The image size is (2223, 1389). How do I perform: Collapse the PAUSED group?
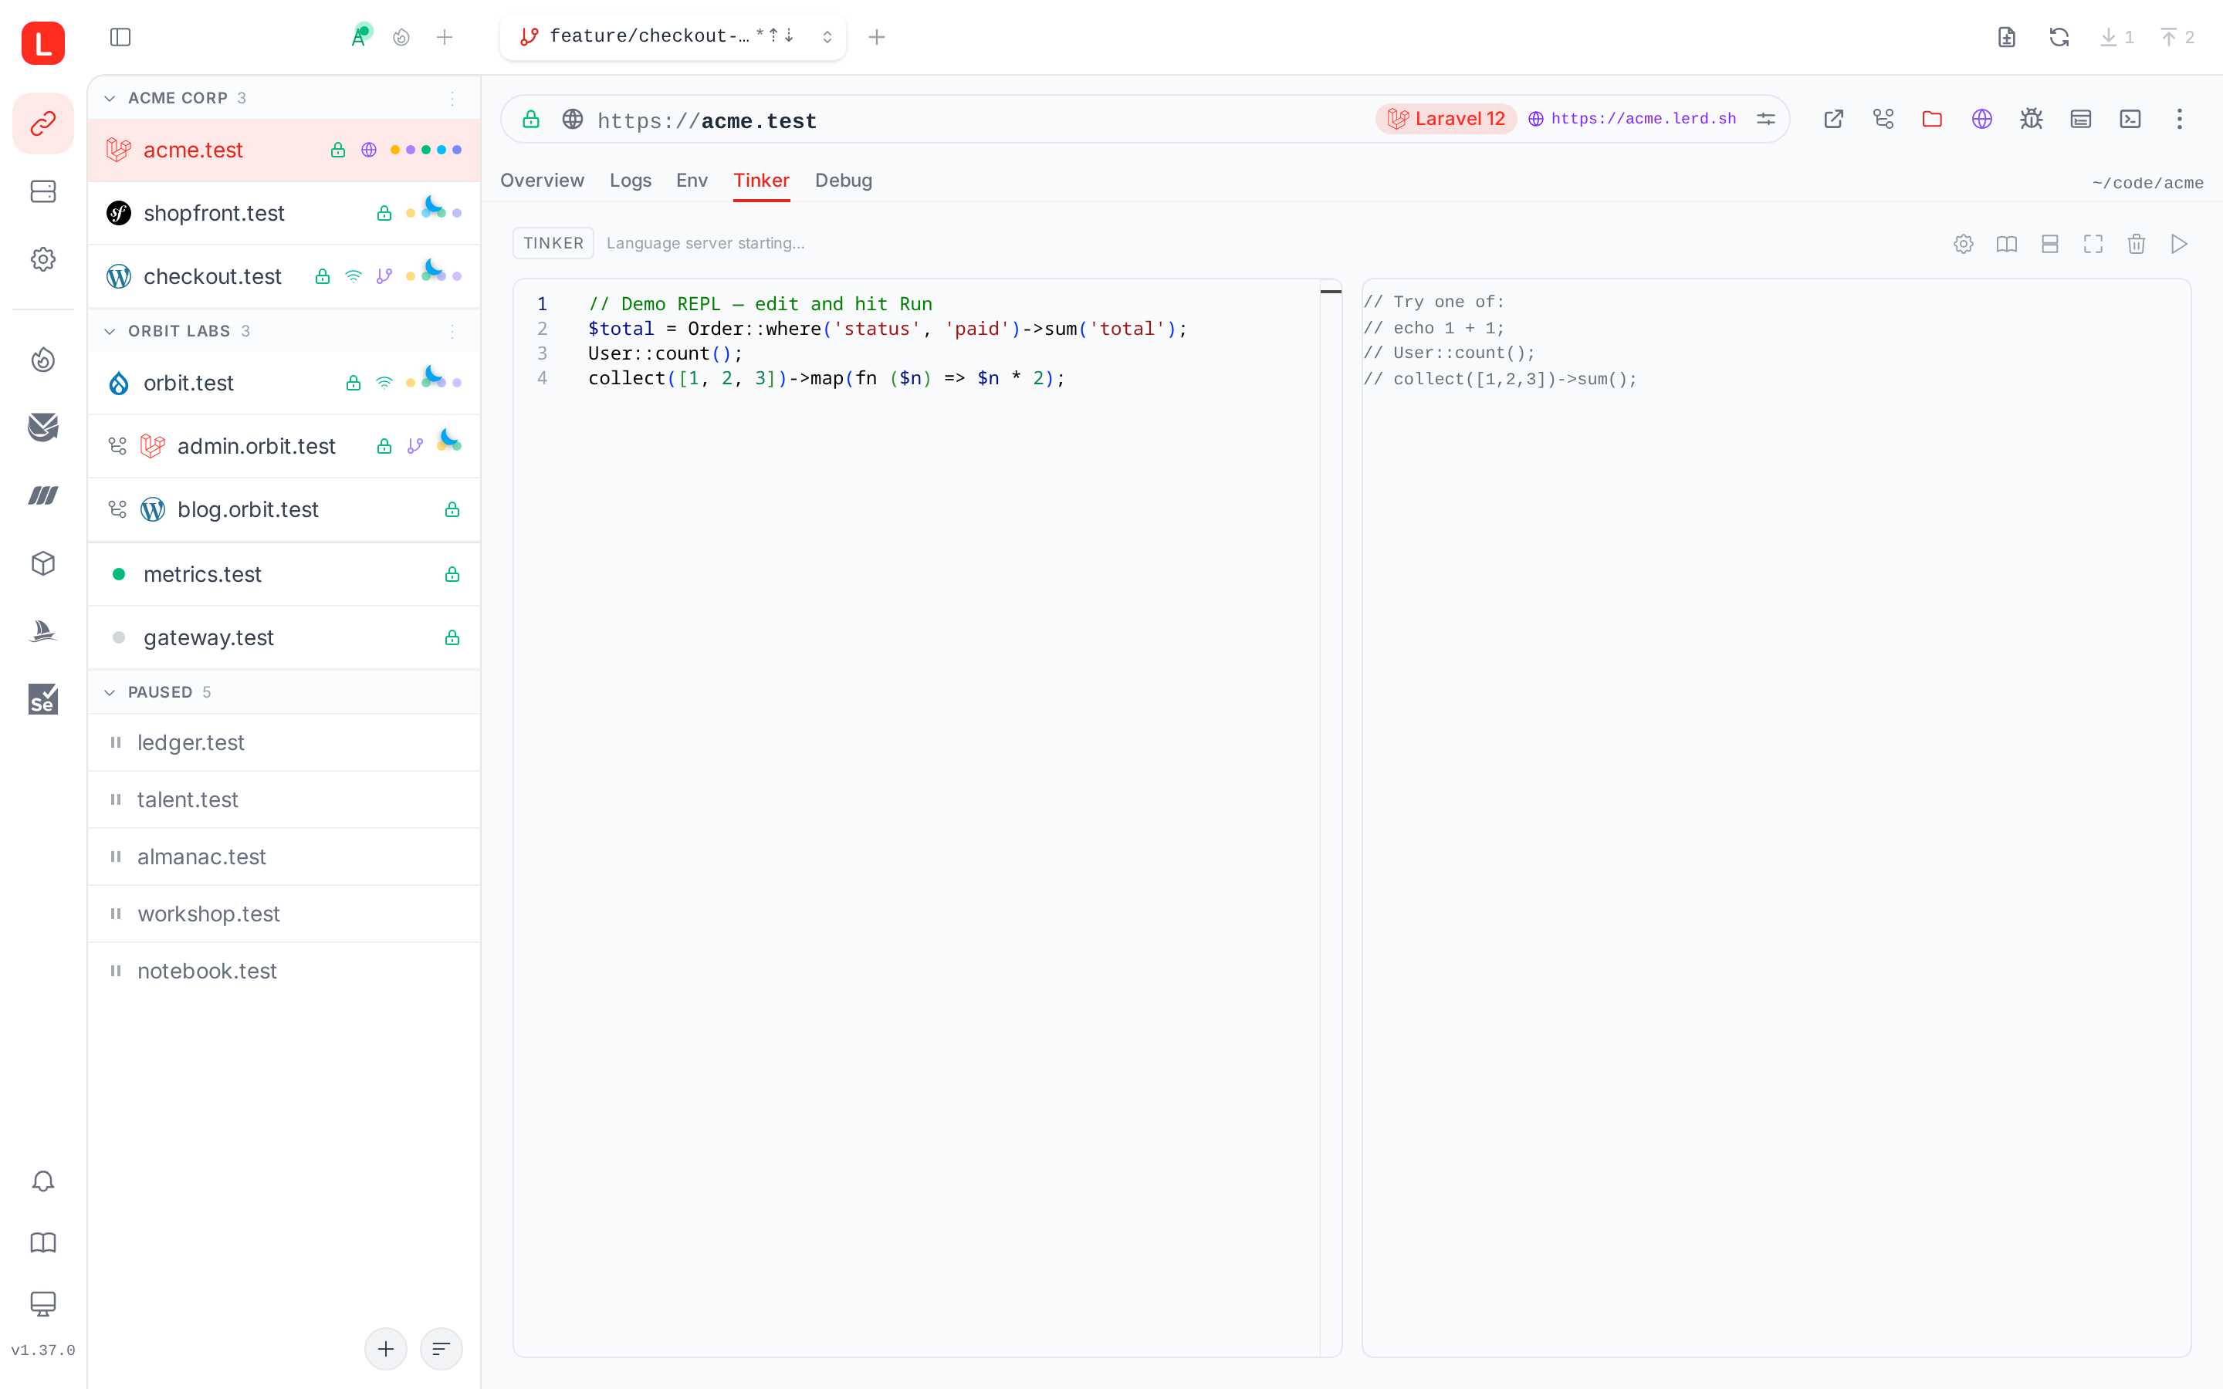pos(110,691)
